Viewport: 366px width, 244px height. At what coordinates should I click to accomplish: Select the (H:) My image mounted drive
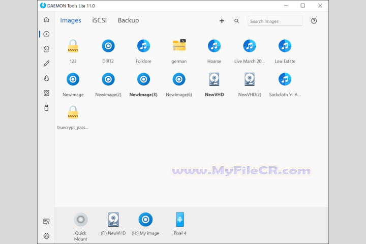pos(145,220)
